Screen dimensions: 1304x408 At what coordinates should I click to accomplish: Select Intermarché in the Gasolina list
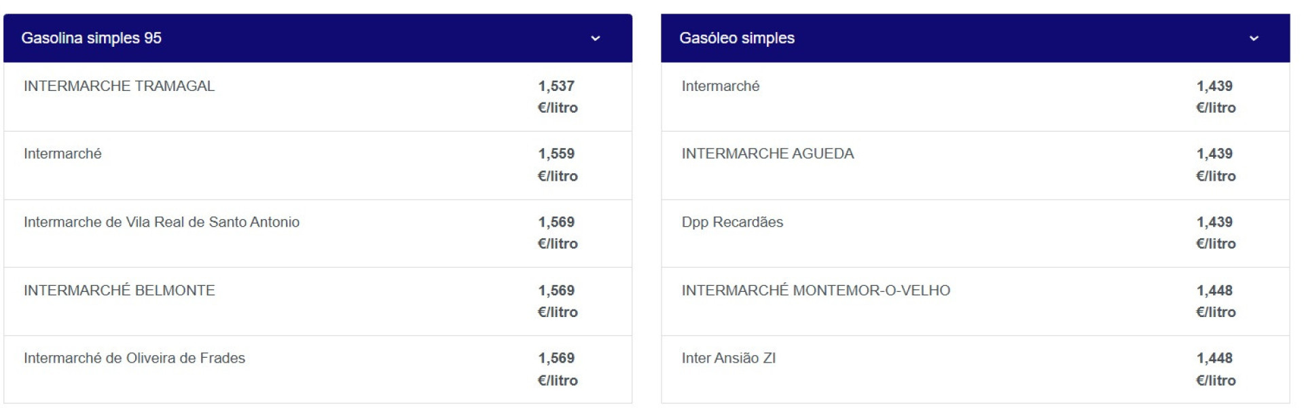(x=62, y=154)
